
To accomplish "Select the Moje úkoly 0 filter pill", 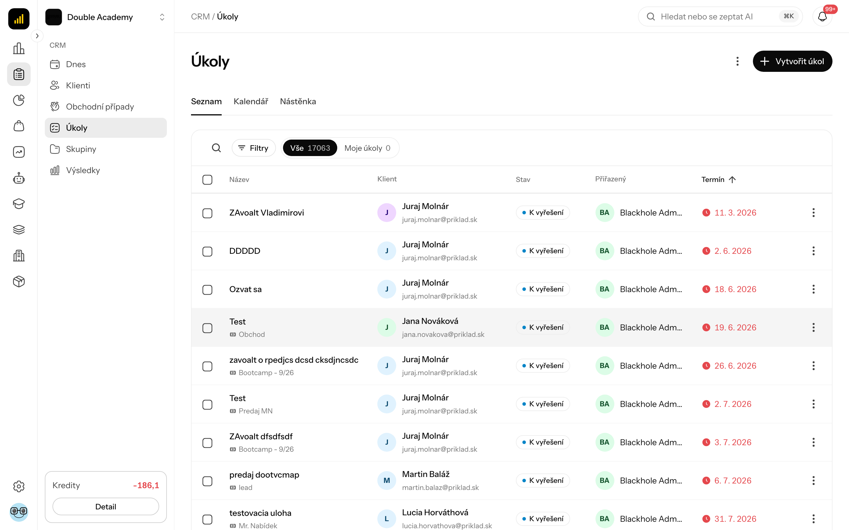I will (367, 148).
